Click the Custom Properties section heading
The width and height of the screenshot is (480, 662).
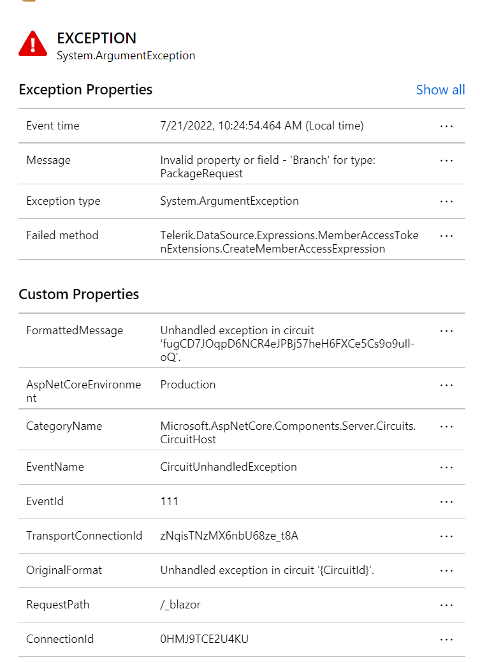click(78, 295)
